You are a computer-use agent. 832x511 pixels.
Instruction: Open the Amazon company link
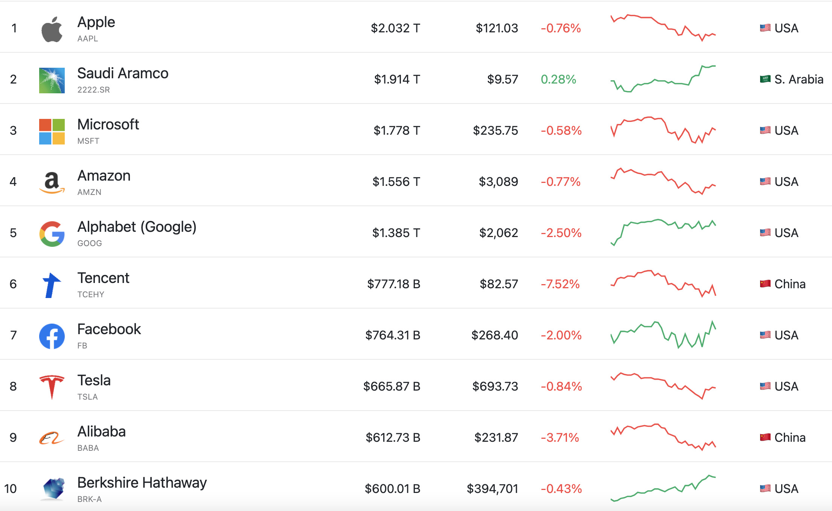coord(104,176)
